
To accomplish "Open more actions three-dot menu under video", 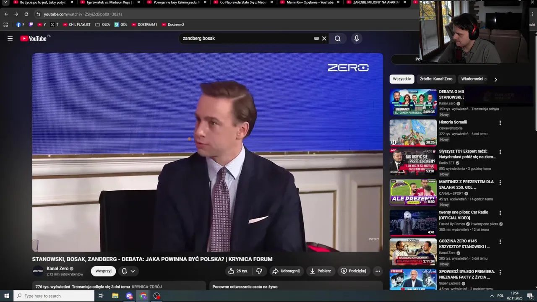I will pos(378,271).
